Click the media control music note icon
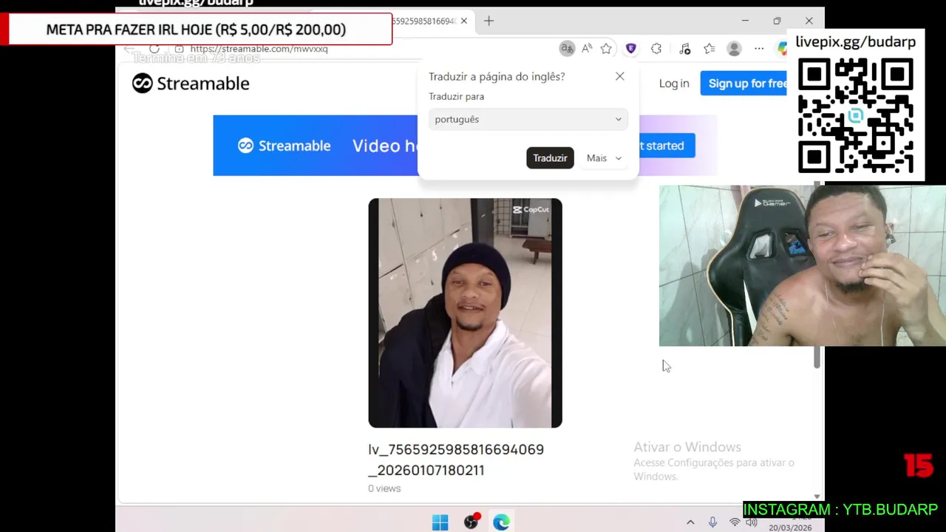Screen dimensions: 946x532 684,49
